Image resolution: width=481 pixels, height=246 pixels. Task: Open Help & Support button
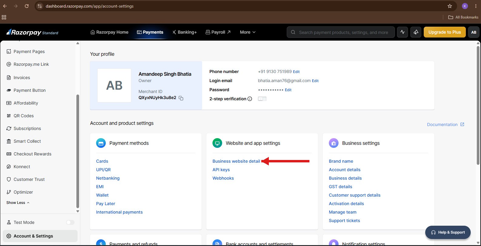448,232
